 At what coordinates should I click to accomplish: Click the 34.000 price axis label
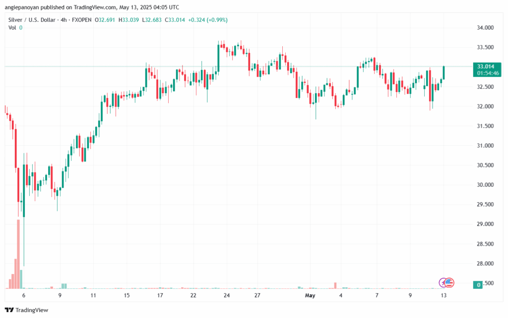click(x=485, y=28)
